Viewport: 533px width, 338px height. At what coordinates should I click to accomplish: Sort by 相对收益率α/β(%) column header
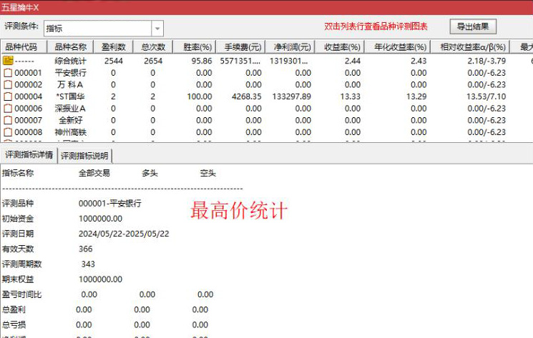[x=470, y=47]
